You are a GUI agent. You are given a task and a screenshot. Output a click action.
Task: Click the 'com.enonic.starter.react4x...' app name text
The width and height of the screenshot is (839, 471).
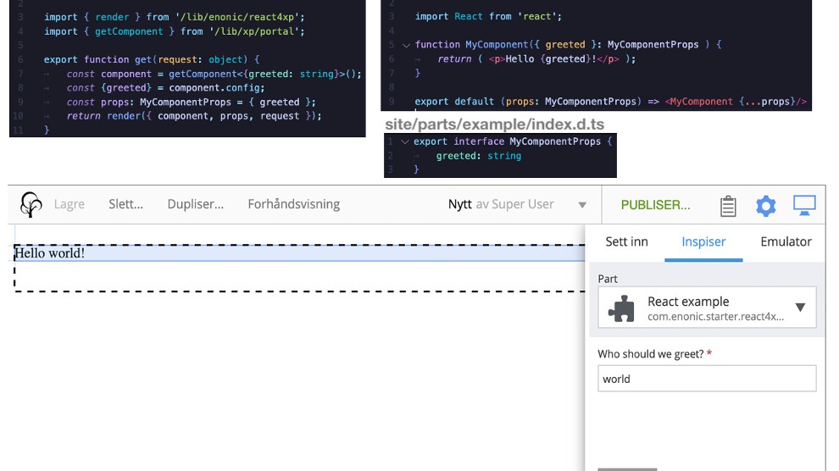click(715, 317)
